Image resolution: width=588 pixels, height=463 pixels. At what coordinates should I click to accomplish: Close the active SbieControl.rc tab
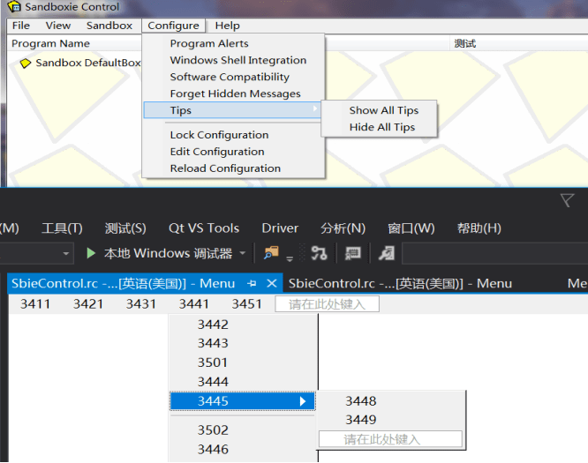pos(272,284)
